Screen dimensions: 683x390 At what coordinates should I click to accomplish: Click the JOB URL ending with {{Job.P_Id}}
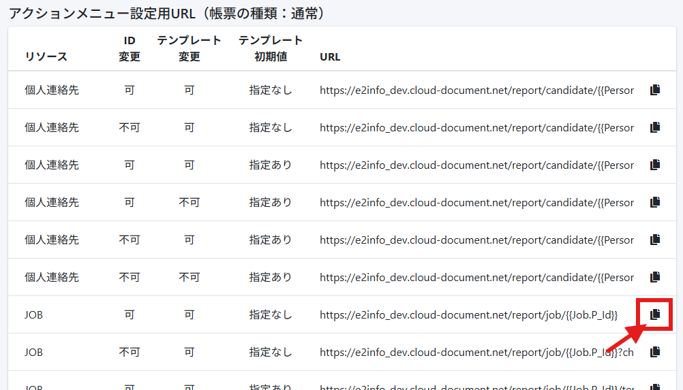(468, 314)
